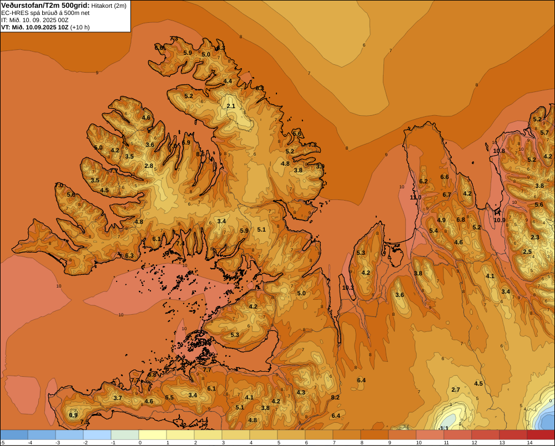Click the legend swatch between 9 and 10
This screenshot has height=446, width=555.
click(402, 435)
